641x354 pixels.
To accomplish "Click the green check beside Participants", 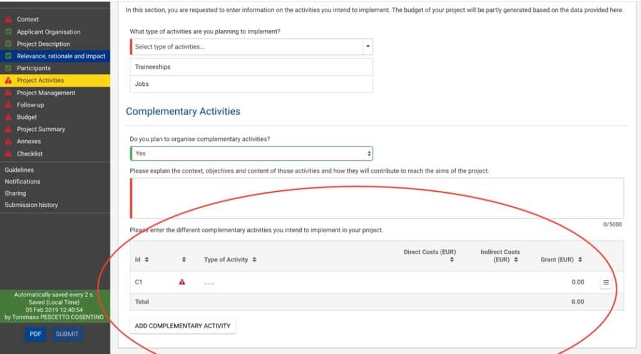I will pyautogui.click(x=8, y=68).
